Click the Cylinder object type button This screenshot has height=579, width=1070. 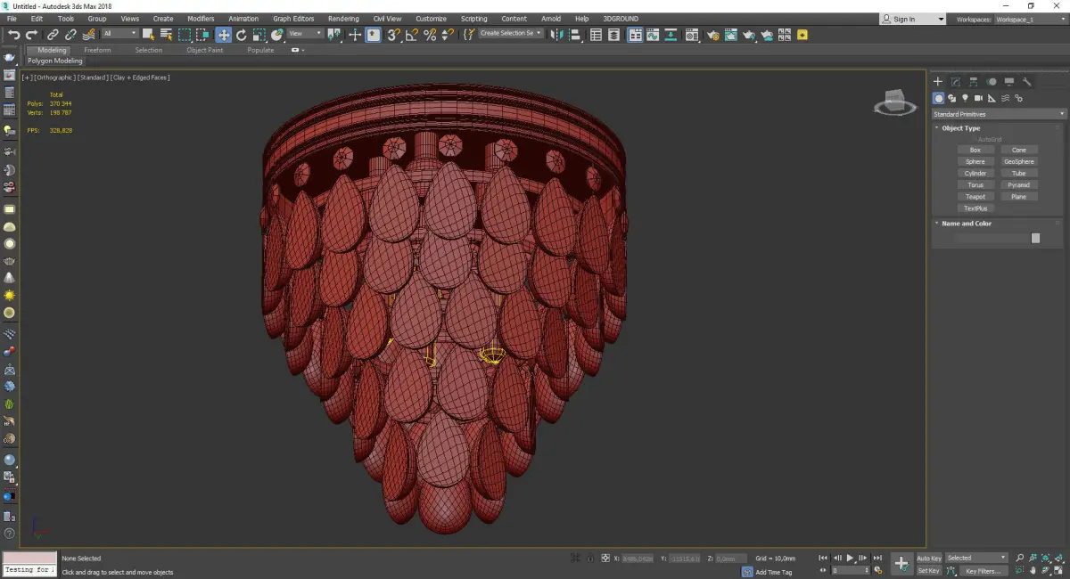coord(975,174)
